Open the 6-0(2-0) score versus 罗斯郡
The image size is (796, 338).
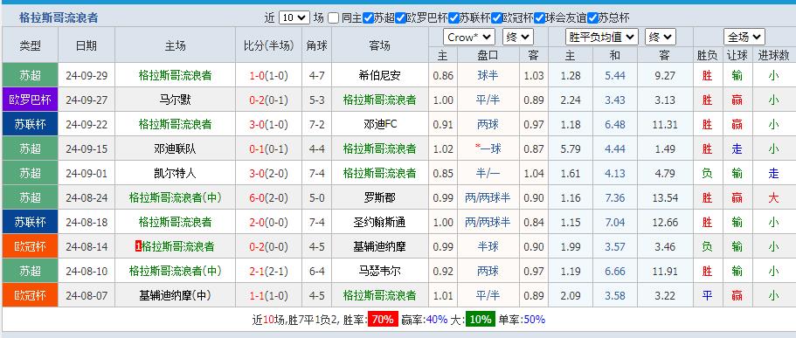tap(268, 197)
